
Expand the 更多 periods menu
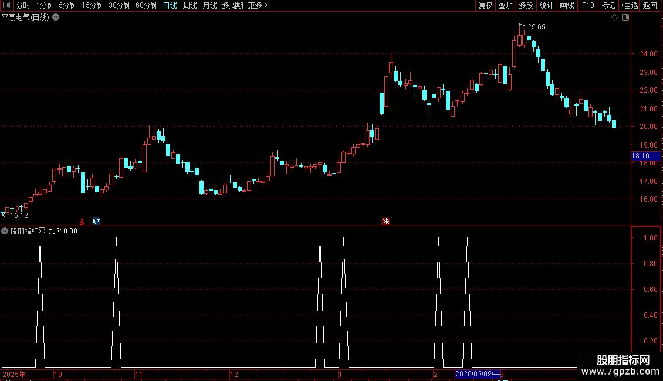[x=258, y=5]
